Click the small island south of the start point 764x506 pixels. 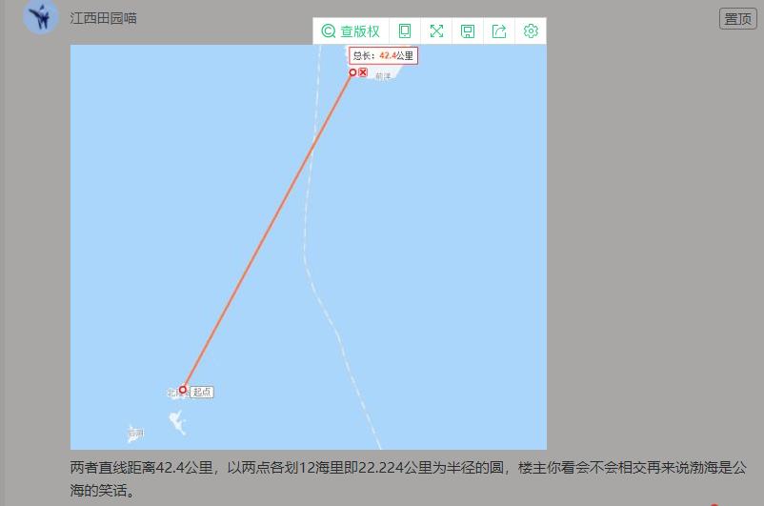(x=178, y=422)
